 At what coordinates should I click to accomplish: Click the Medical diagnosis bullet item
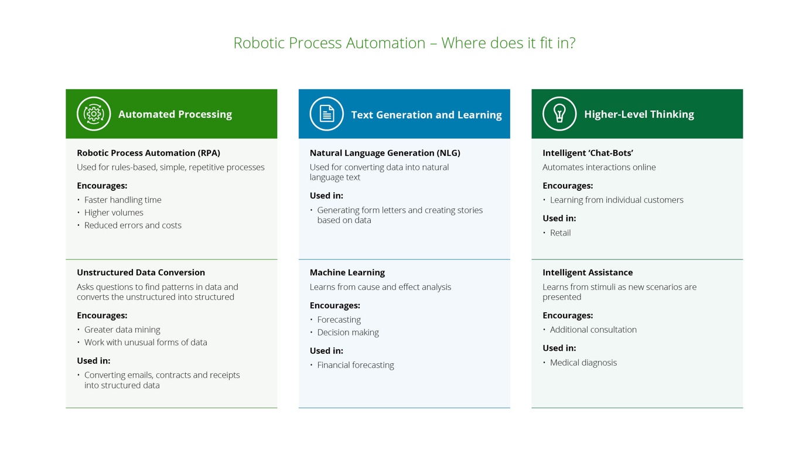pos(582,362)
